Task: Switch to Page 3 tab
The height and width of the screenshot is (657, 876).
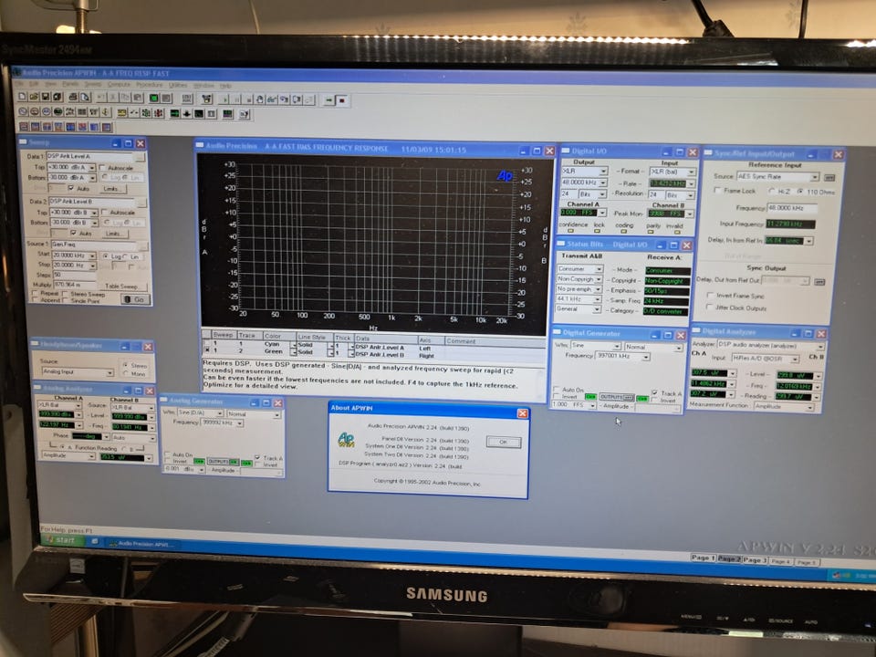Action: coord(755,559)
